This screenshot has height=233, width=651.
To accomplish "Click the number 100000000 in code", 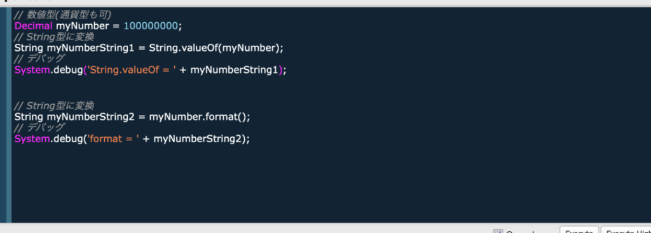I will point(151,26).
